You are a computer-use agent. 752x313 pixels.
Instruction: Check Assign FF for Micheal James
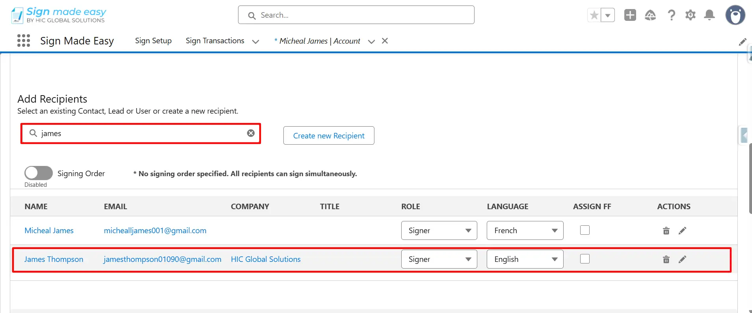tap(585, 230)
